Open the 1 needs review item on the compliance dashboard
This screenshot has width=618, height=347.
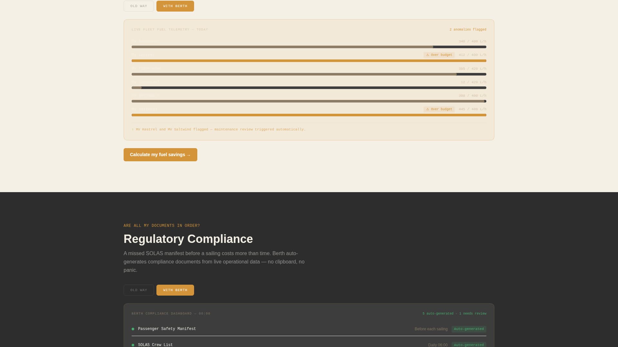473,314
